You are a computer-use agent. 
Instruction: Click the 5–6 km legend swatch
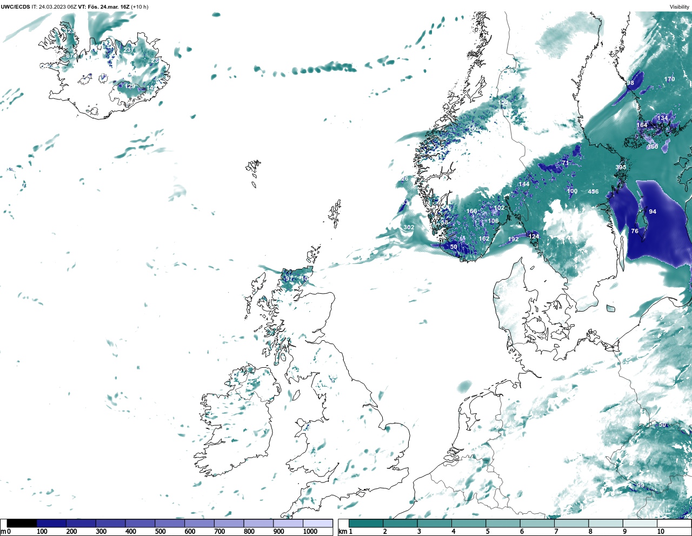[503, 524]
